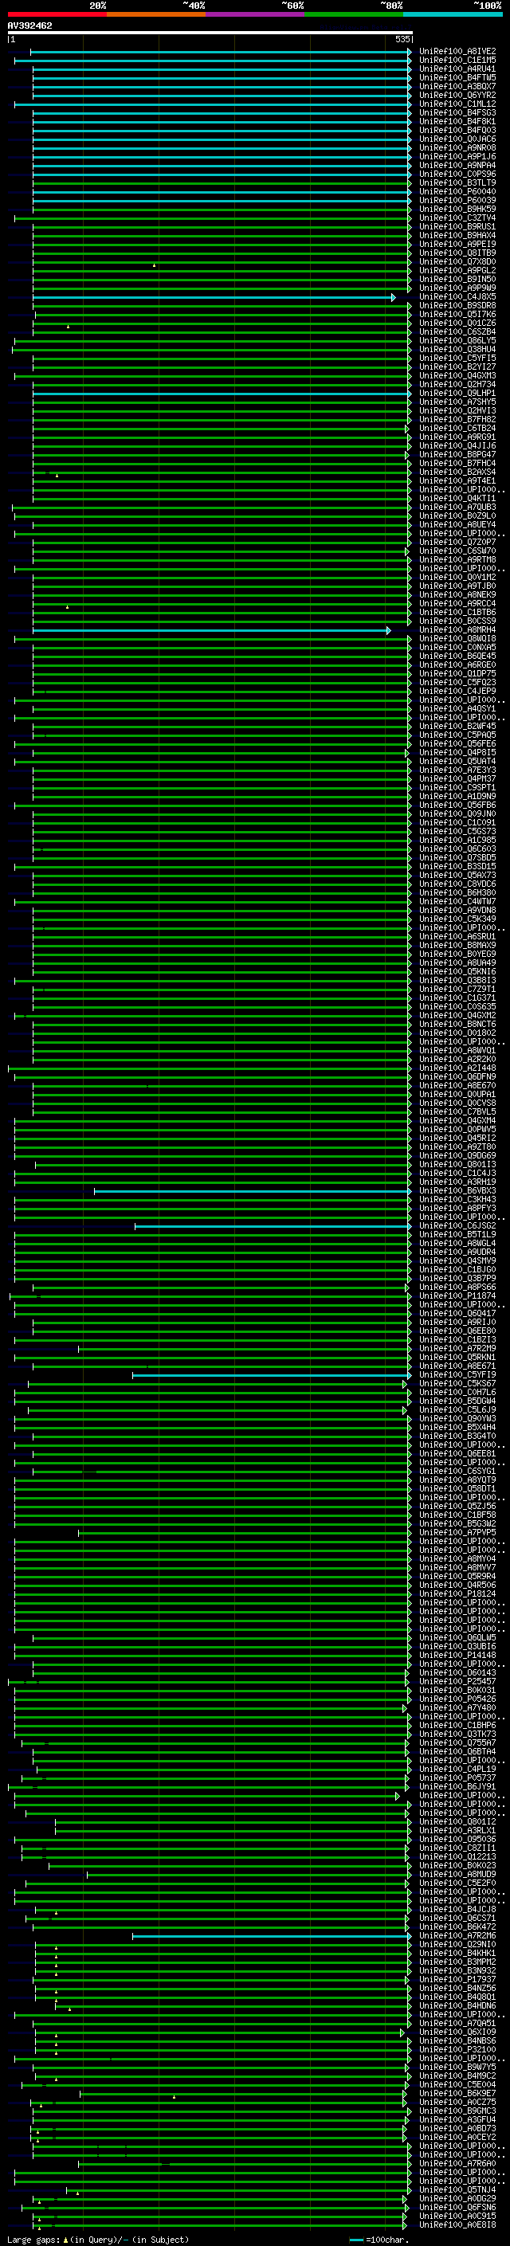Click the UniRef100_C5YFI9 label
The image size is (510, 2246).
tap(457, 1375)
